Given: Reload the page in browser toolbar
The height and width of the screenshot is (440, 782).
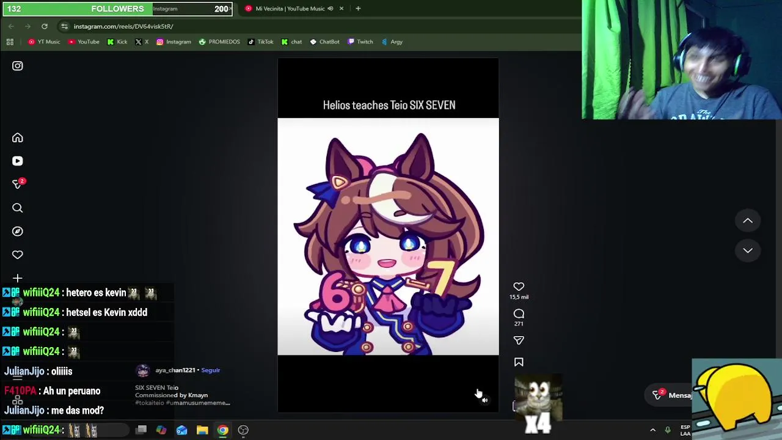Looking at the screenshot, I should 45,26.
